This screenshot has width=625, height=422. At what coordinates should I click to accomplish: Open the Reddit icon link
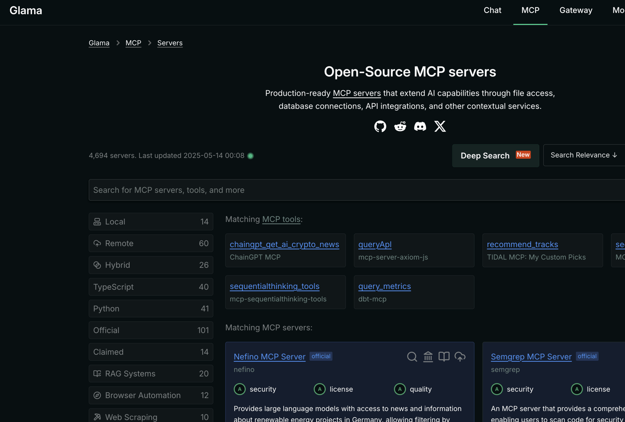click(400, 126)
